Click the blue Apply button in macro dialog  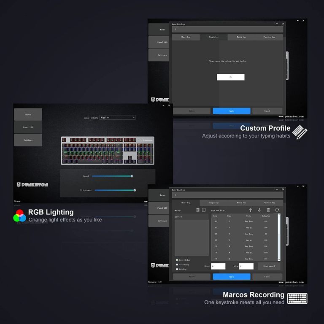232,277
